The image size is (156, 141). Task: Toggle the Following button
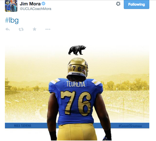136,4
